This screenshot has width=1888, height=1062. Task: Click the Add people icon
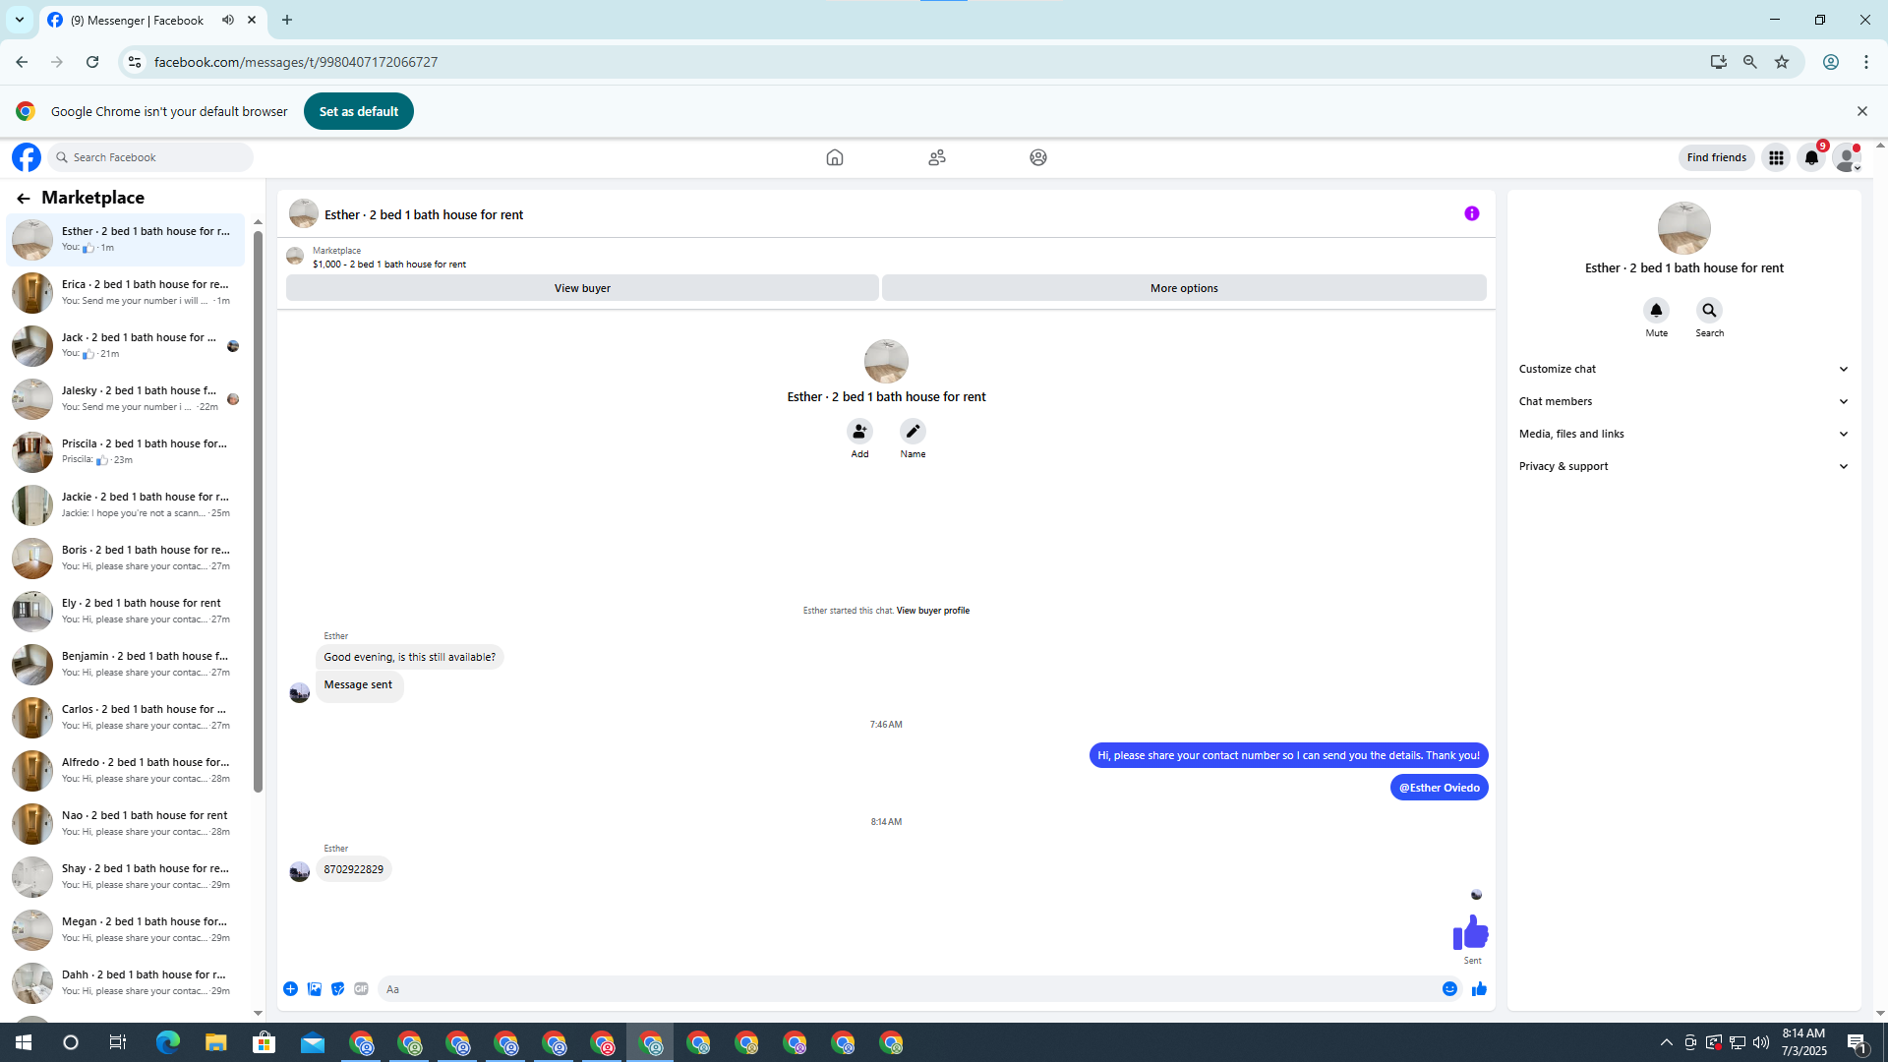coord(859,432)
